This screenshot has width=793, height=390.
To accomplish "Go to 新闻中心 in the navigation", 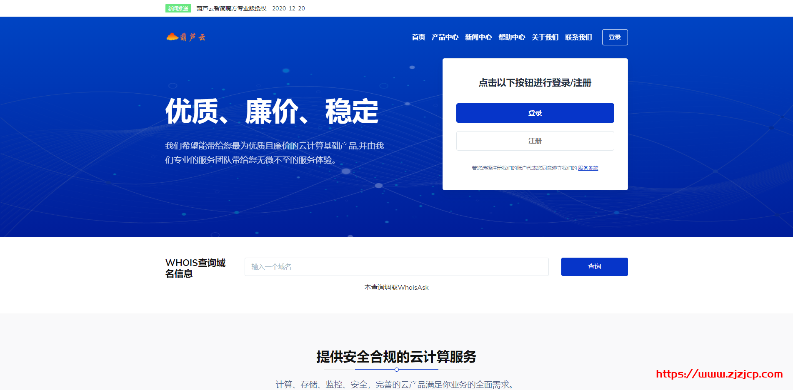I will [478, 37].
